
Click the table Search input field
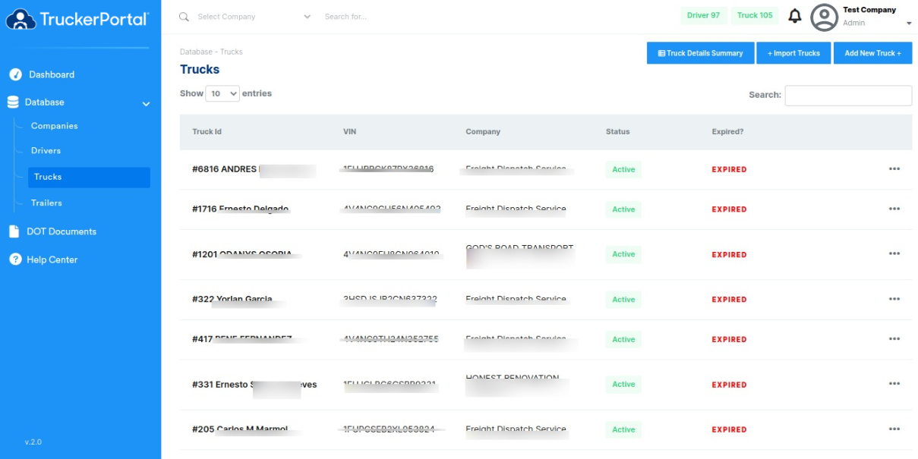[x=847, y=96]
